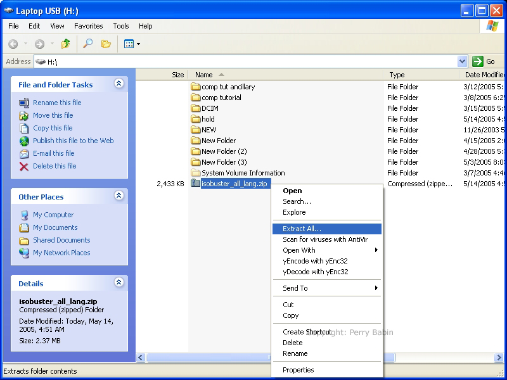507x380 pixels.
Task: Open the Favorites menu
Action: pyautogui.click(x=88, y=26)
